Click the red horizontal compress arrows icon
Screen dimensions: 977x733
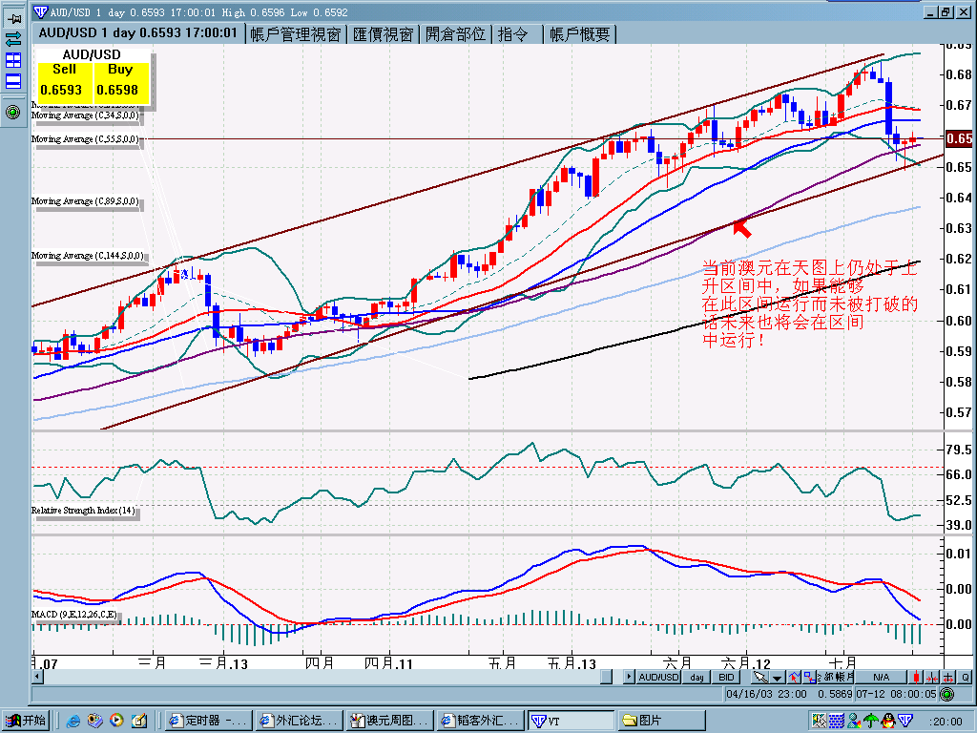tap(932, 677)
